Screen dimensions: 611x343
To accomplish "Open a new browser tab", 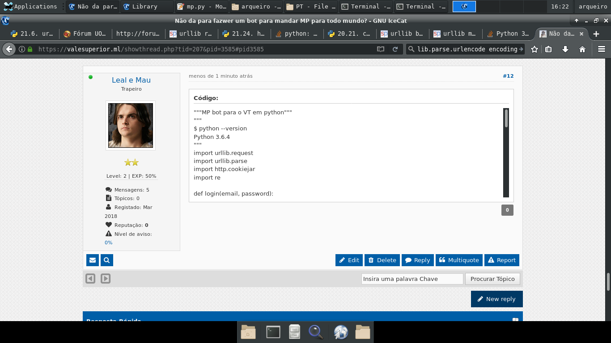I will click(596, 34).
